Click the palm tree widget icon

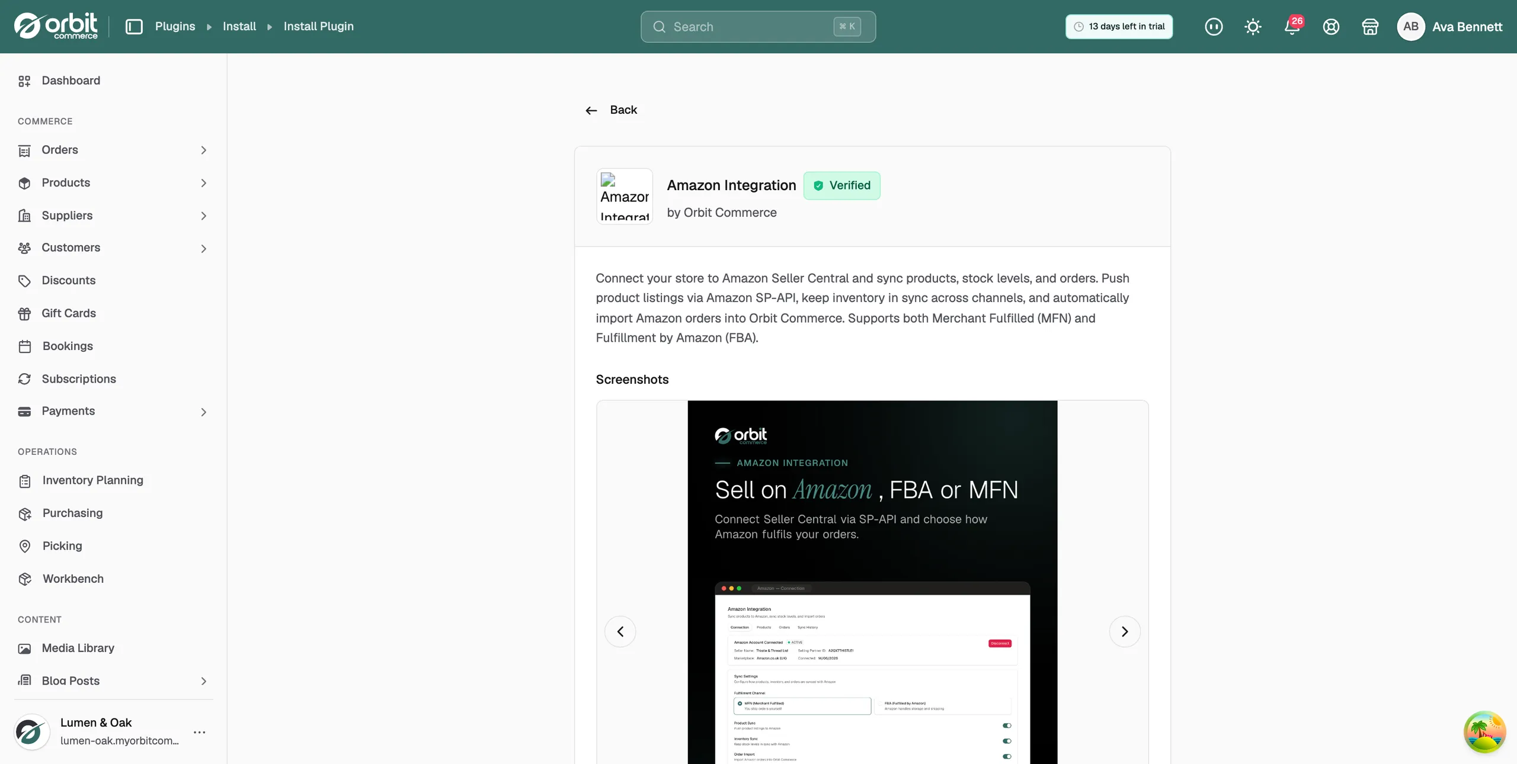click(1484, 732)
